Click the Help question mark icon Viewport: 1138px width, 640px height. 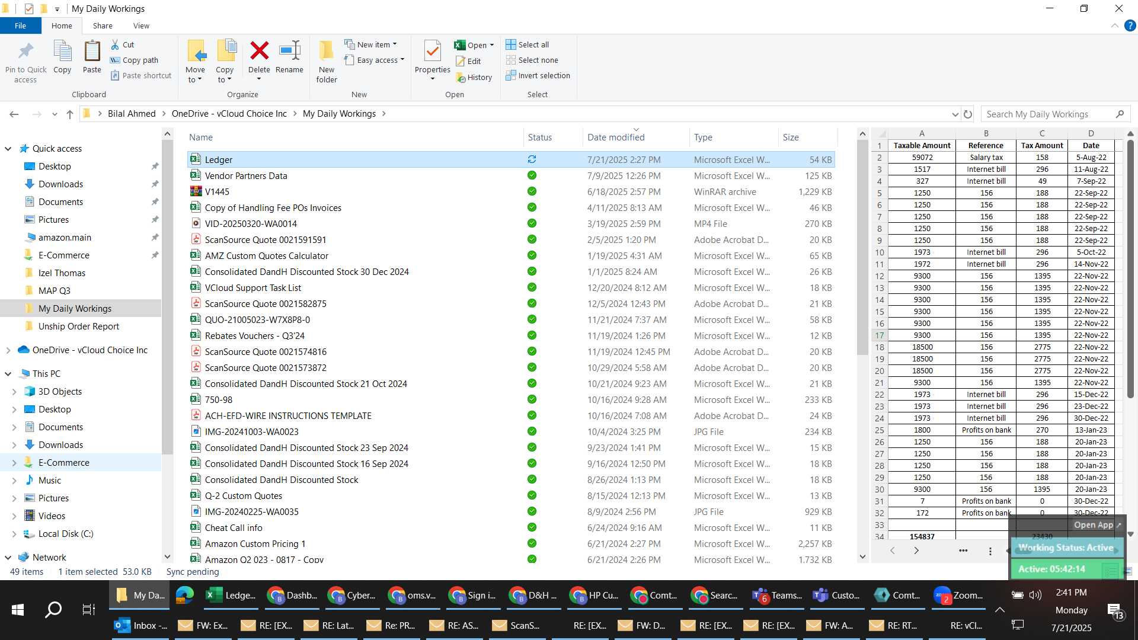click(x=1130, y=25)
